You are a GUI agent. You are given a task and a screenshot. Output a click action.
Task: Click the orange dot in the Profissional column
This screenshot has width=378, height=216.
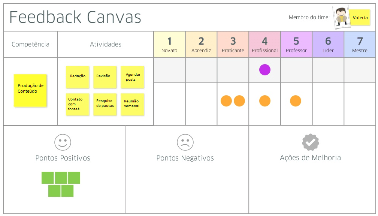[x=265, y=101]
